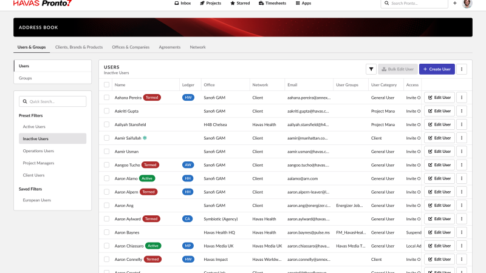The image size is (486, 273).
Task: Check the box for Aakriti Gupta
Action: 107,111
